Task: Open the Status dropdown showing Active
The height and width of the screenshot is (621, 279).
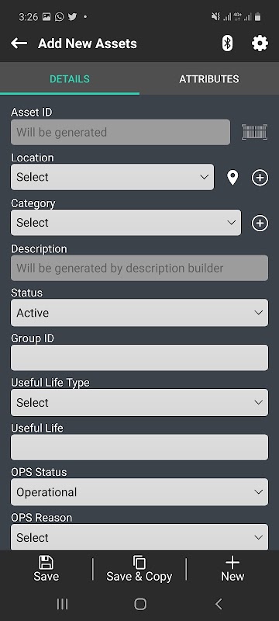Action: point(139,313)
